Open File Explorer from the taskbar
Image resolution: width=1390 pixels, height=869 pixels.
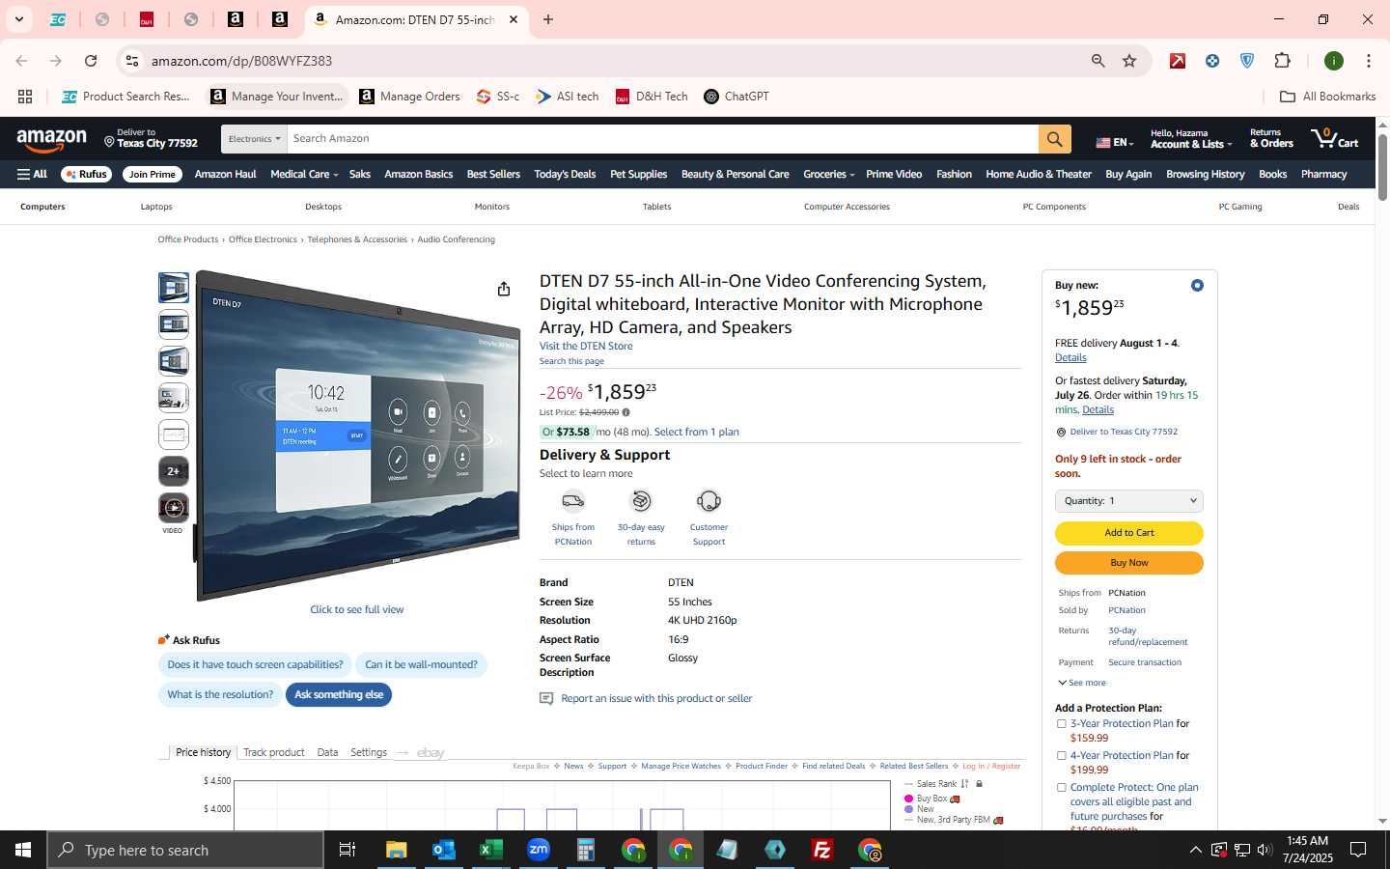pyautogui.click(x=396, y=850)
